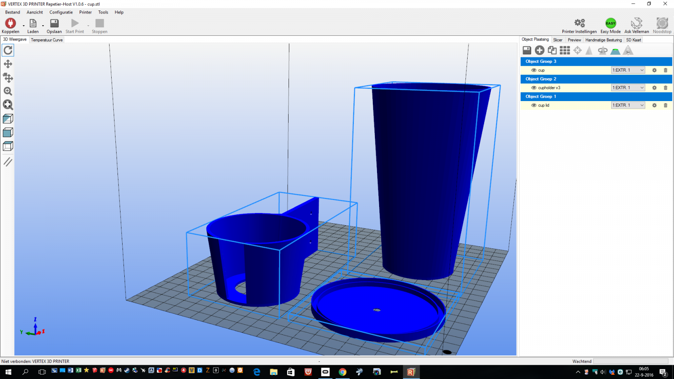The width and height of the screenshot is (674, 379).
Task: Open the Configuratie menu
Action: 61,12
